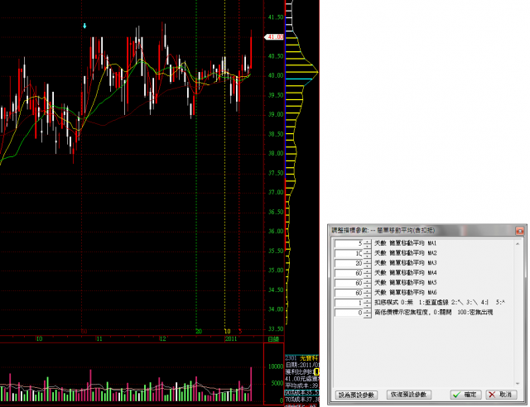Increase the MA4 days with the up arrow
530x407 pixels.
(x=368, y=271)
